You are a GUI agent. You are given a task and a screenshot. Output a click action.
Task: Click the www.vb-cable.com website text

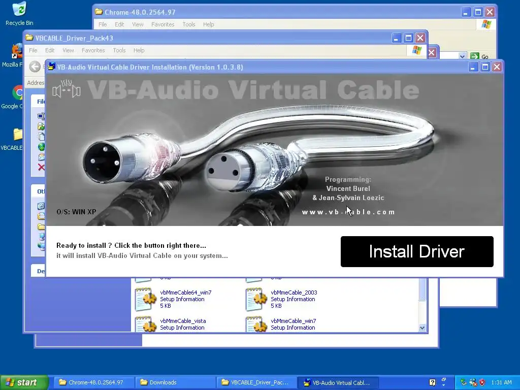pos(348,212)
